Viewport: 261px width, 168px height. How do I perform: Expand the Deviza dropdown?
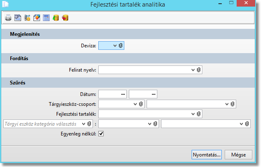[x=115, y=46]
